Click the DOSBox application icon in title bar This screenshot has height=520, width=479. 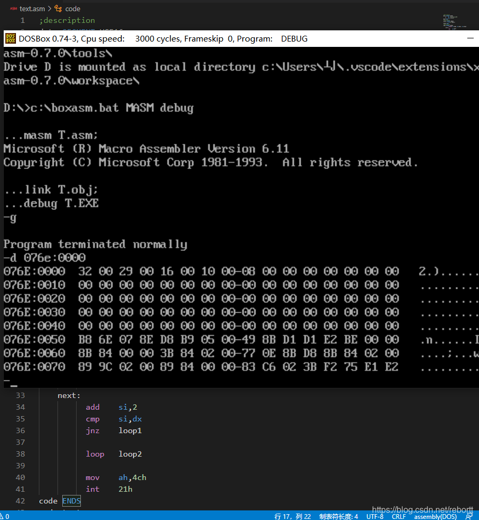pos(11,38)
